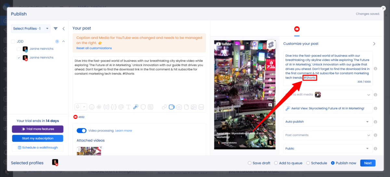The image size is (390, 177).
Task: Click the hashtag icon in editor toolbar
Action: click(x=99, y=107)
